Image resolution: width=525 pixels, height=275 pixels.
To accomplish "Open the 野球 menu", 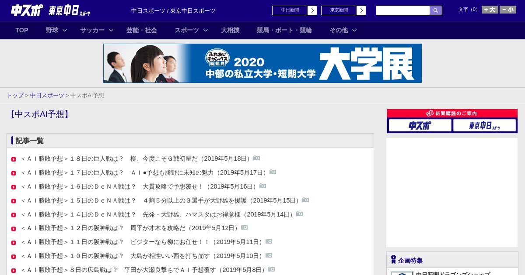I will [x=52, y=30].
